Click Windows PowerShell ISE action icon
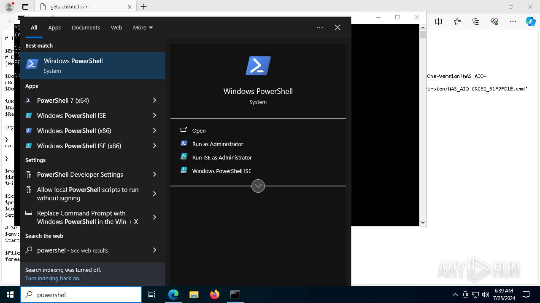Screen dimensions: 540x303 [x=184, y=170]
